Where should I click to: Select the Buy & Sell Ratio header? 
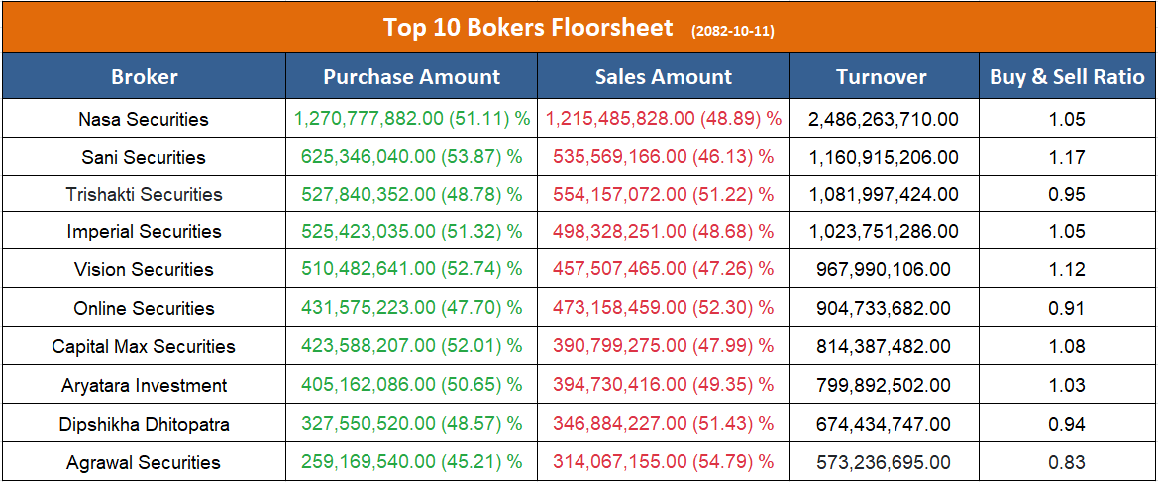tap(1067, 77)
